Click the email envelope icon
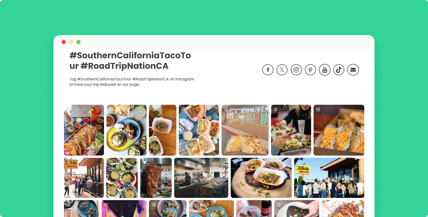428x217 pixels. [x=353, y=70]
